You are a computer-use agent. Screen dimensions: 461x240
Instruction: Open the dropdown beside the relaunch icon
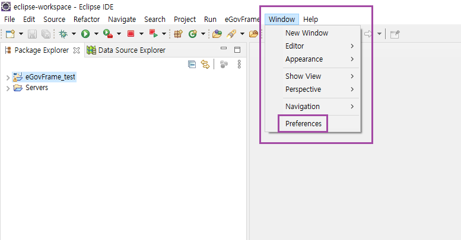pos(164,34)
